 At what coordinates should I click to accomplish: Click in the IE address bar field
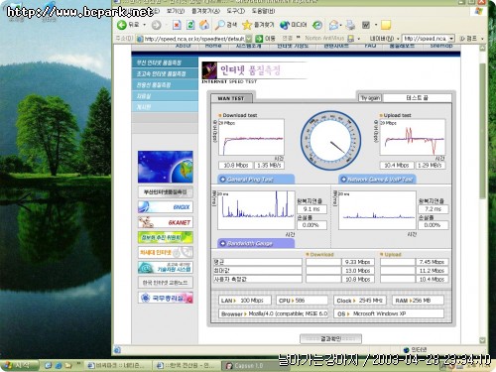pos(194,39)
